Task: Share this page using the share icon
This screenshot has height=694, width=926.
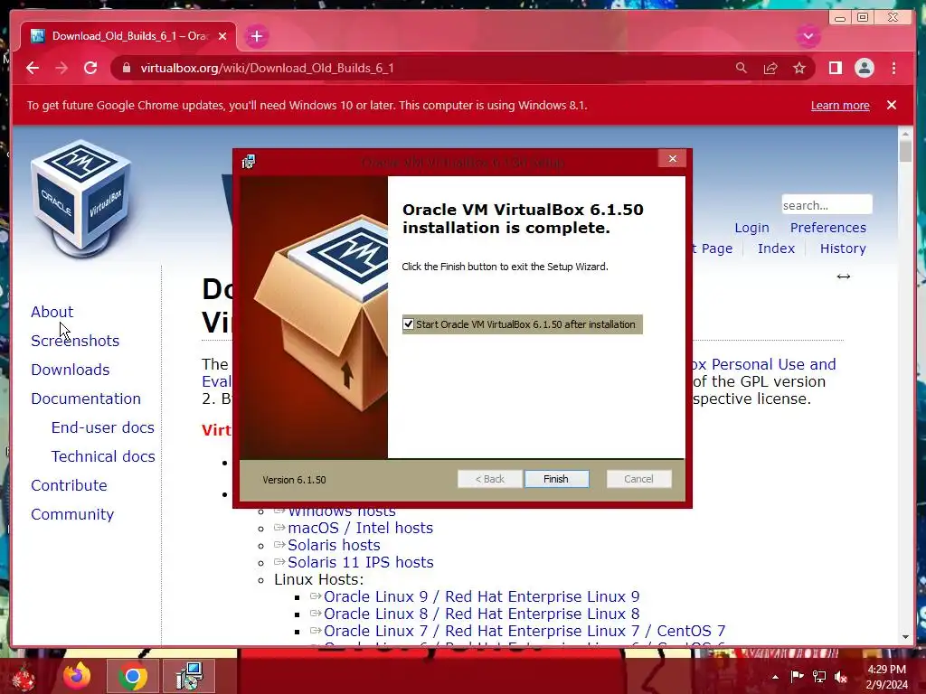Action: 770,68
